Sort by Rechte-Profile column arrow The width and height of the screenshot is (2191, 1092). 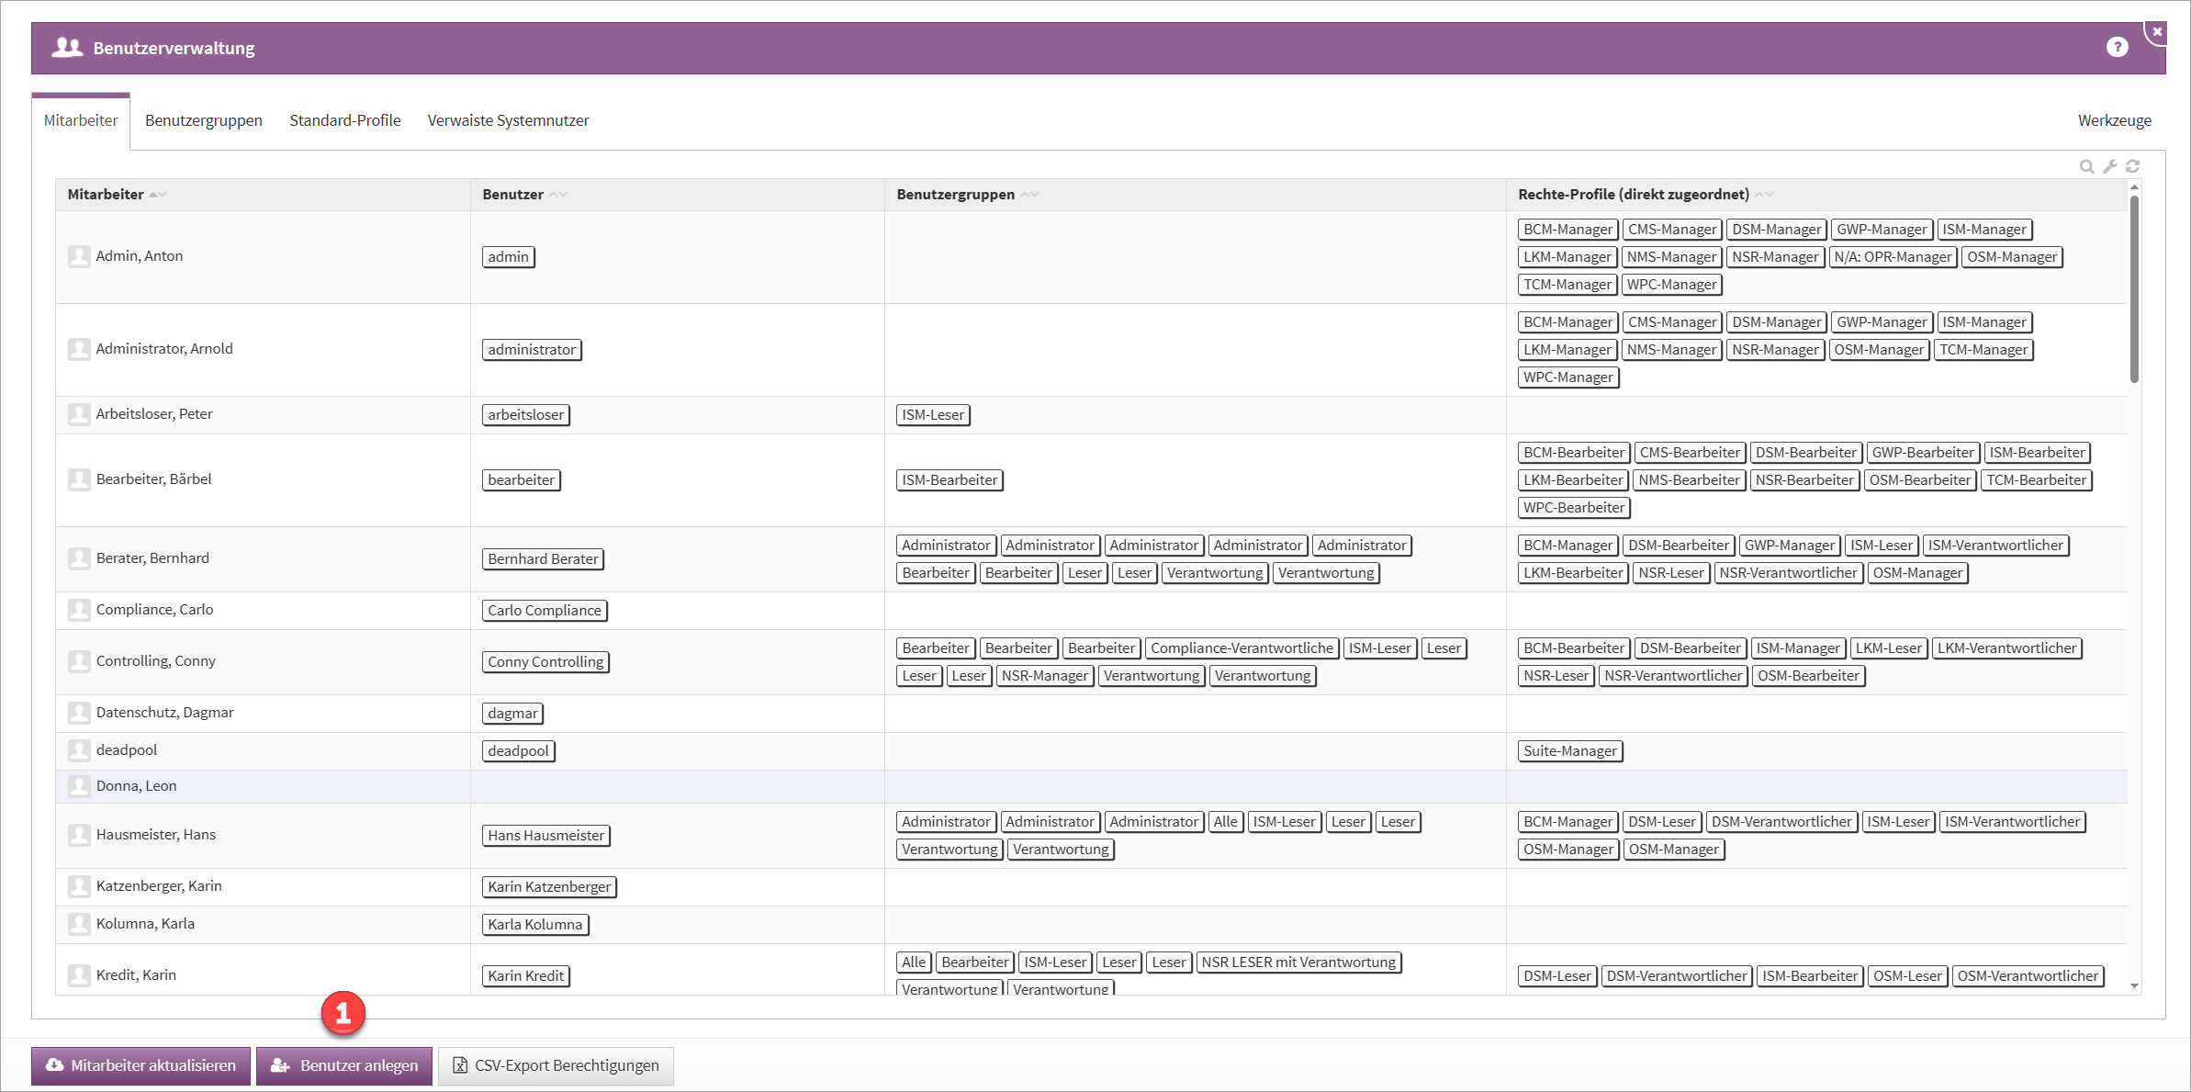tap(1764, 195)
